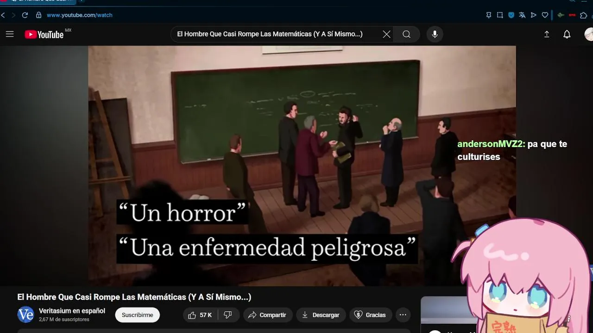Click the video title text
Viewport: 593px width, 333px height.
click(x=134, y=297)
